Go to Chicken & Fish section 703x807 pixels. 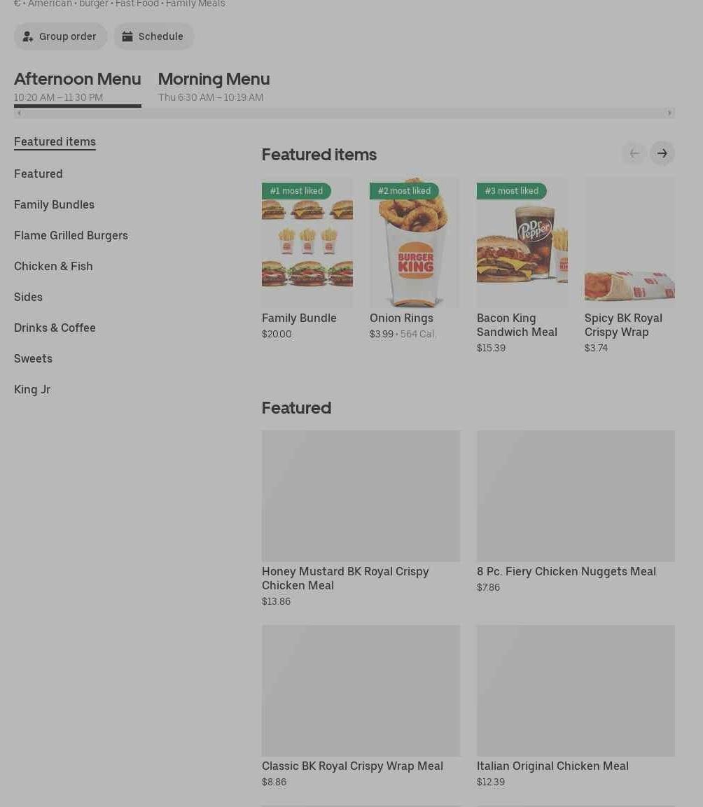53,266
